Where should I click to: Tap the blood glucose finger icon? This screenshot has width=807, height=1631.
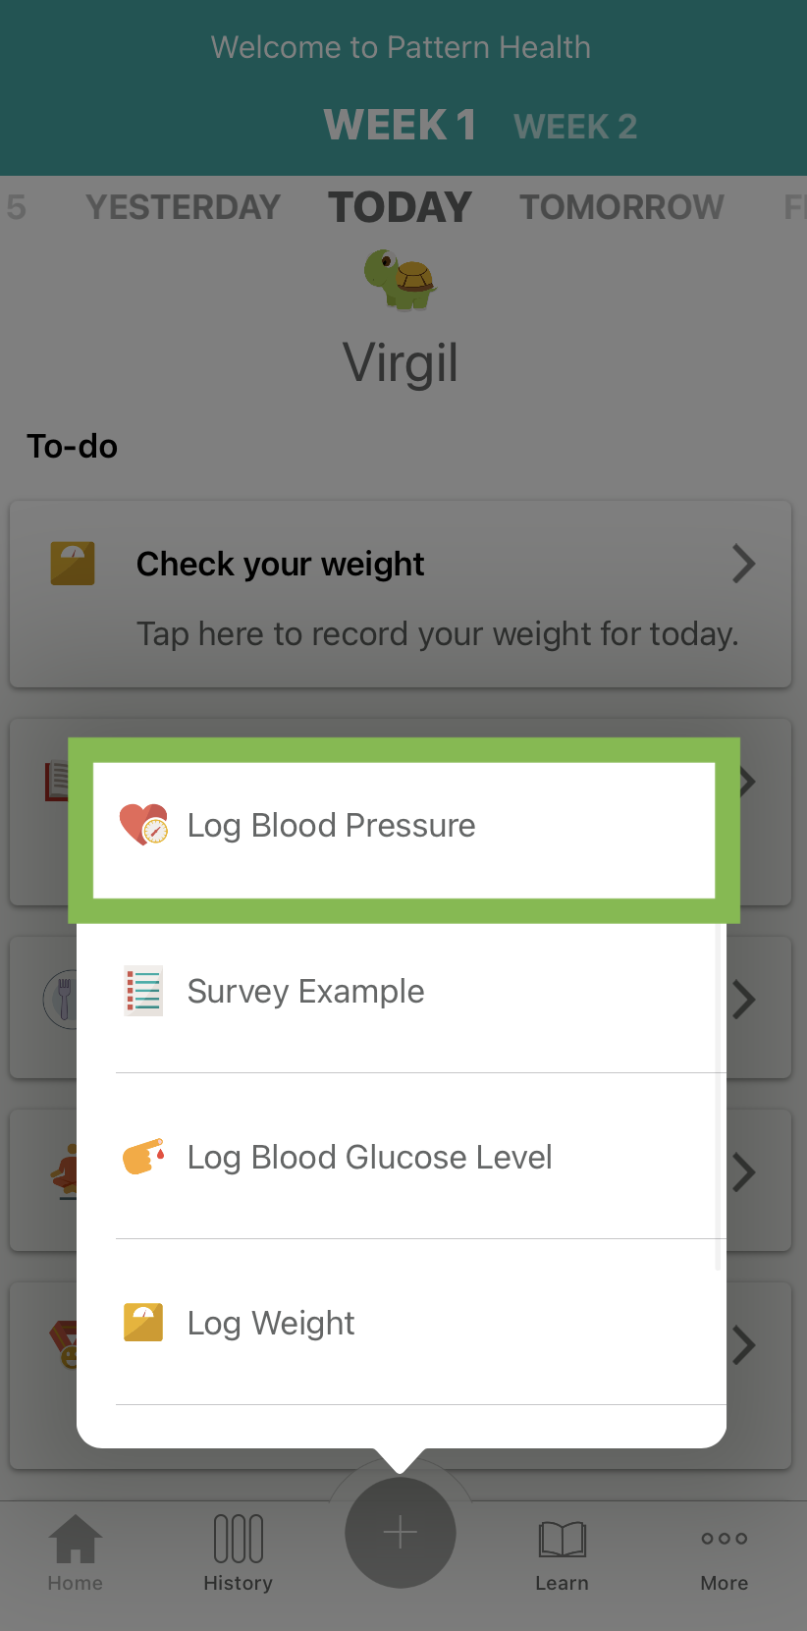coord(143,1157)
